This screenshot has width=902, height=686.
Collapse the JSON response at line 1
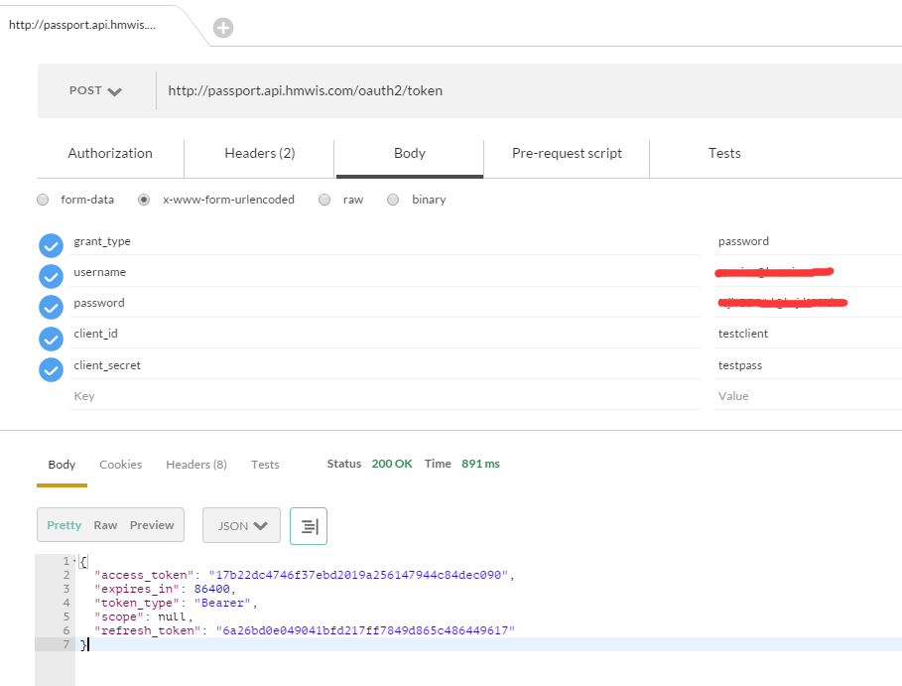coord(76,562)
